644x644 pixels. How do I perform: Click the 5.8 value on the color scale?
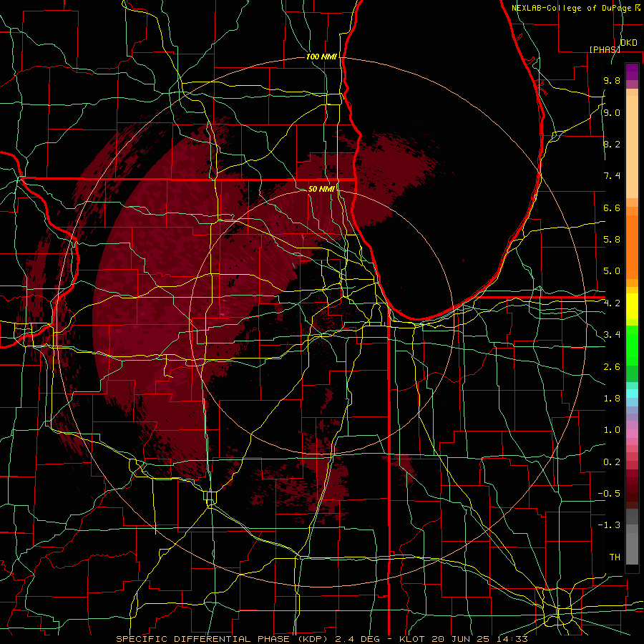[612, 240]
